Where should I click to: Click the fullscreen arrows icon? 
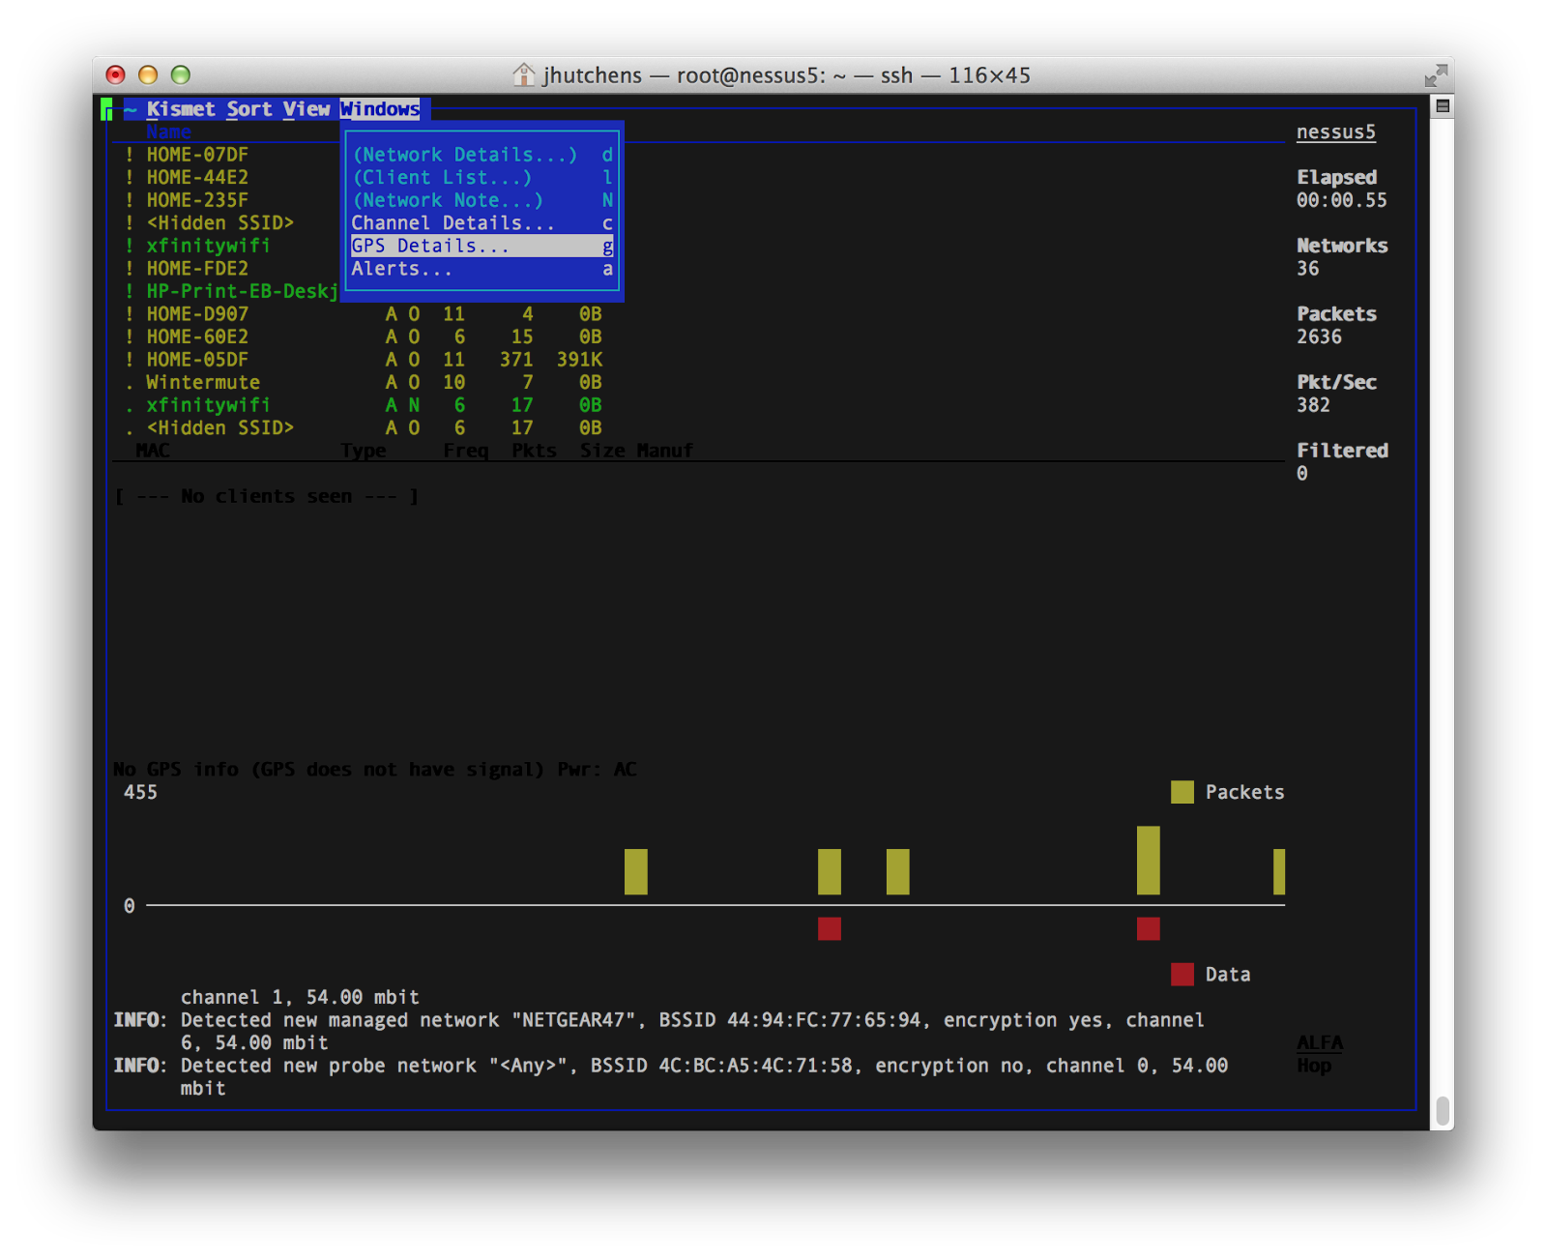(1436, 75)
